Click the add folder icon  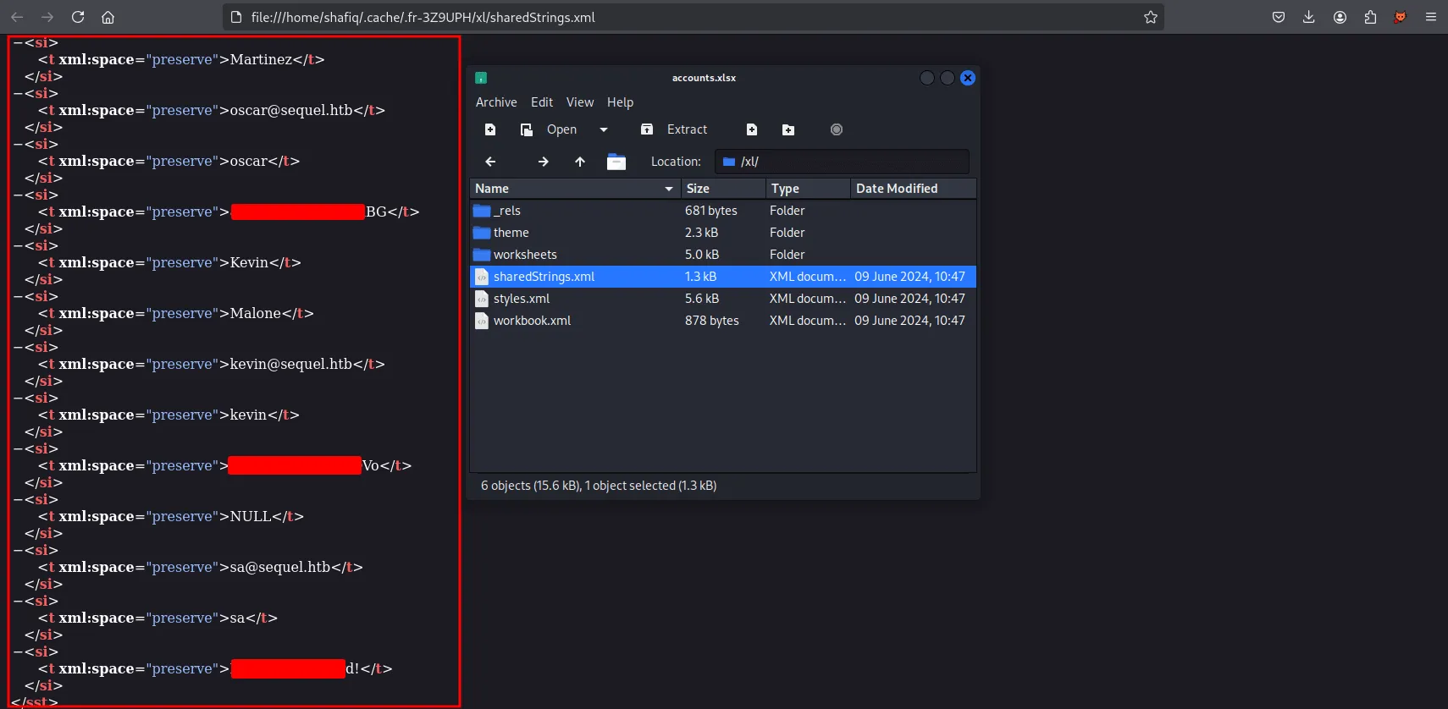coord(788,129)
